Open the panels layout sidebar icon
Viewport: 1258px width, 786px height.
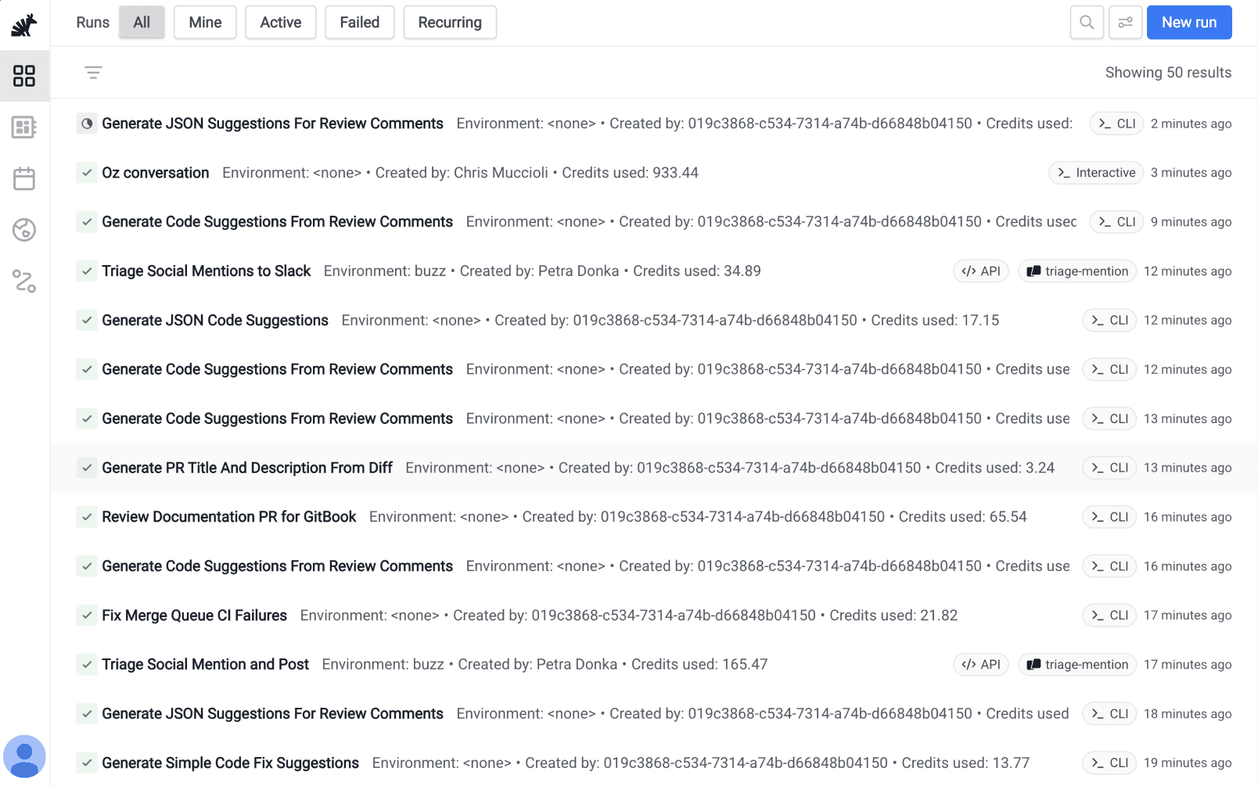coord(24,127)
